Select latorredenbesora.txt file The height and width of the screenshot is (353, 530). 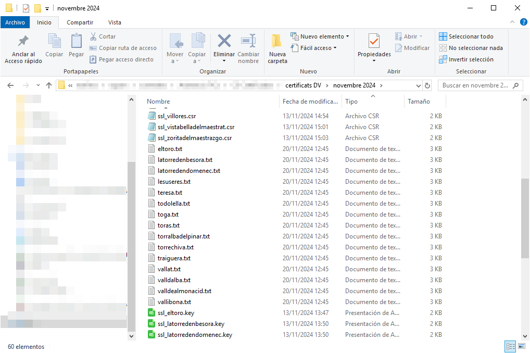coord(185,160)
